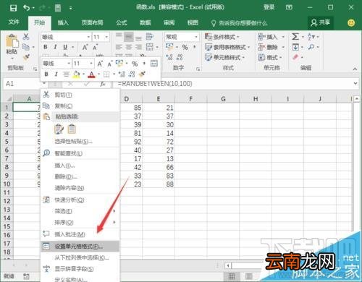Toggle wrap text in alignment group
The height and width of the screenshot is (282, 362).
click(150, 37)
